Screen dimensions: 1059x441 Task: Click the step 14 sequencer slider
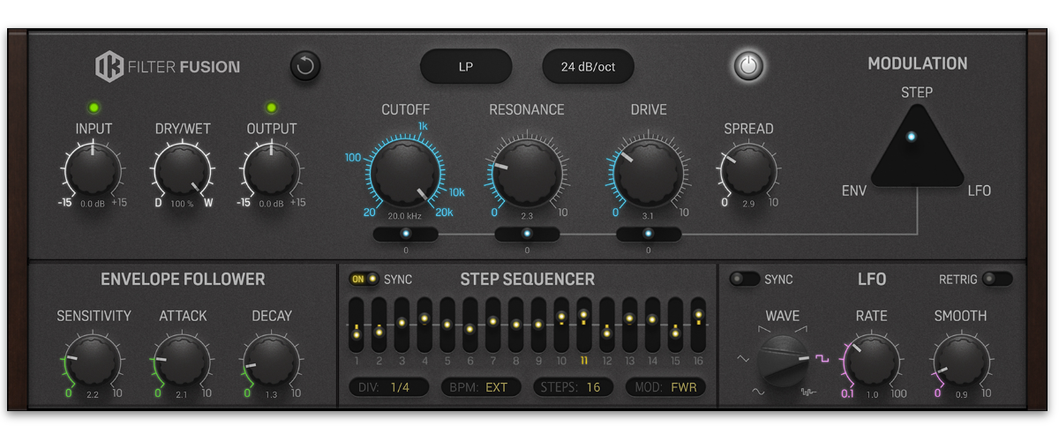pos(653,325)
